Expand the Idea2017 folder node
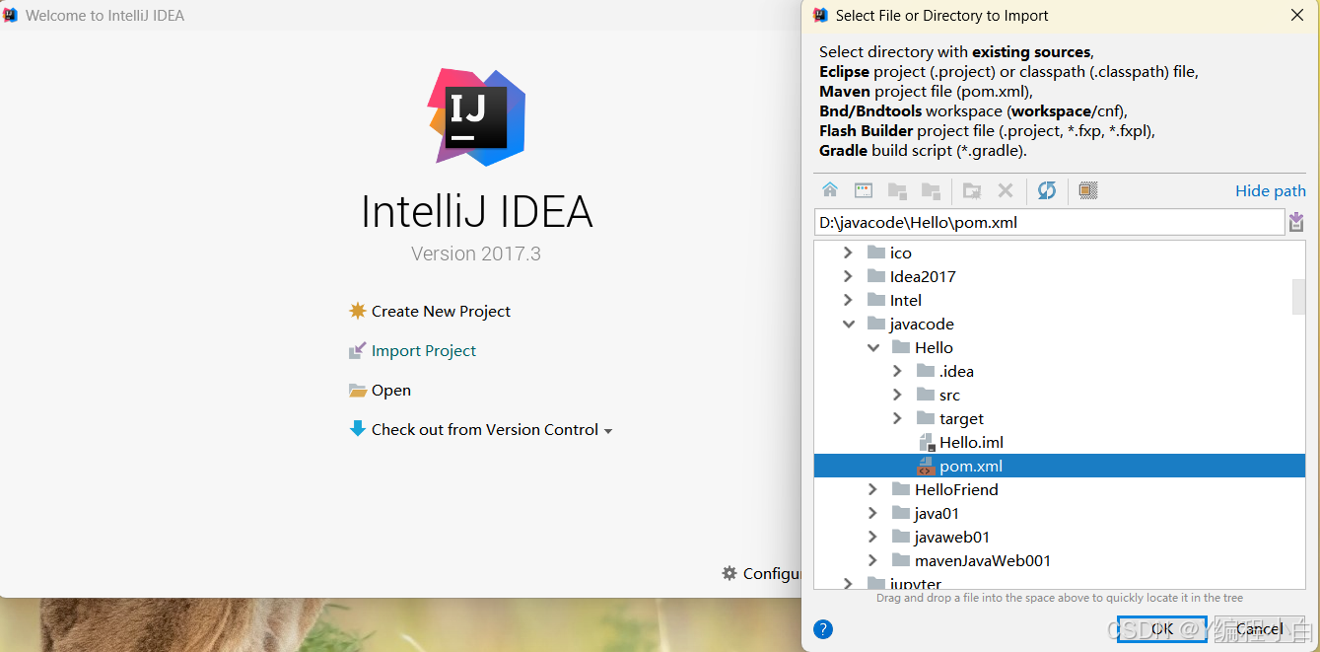The height and width of the screenshot is (652, 1320). (x=848, y=276)
